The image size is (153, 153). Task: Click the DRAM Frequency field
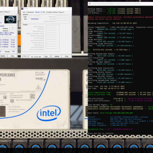pyautogui.click(x=51, y=27)
